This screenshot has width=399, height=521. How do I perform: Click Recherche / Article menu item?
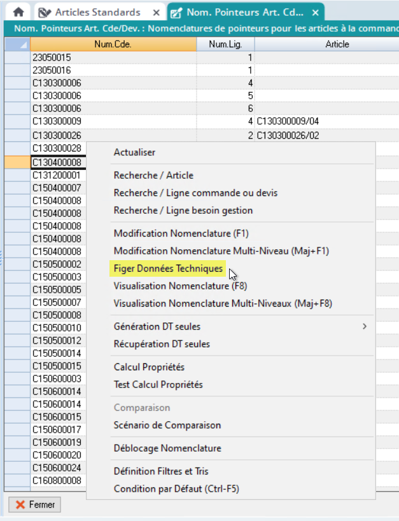pyautogui.click(x=153, y=175)
